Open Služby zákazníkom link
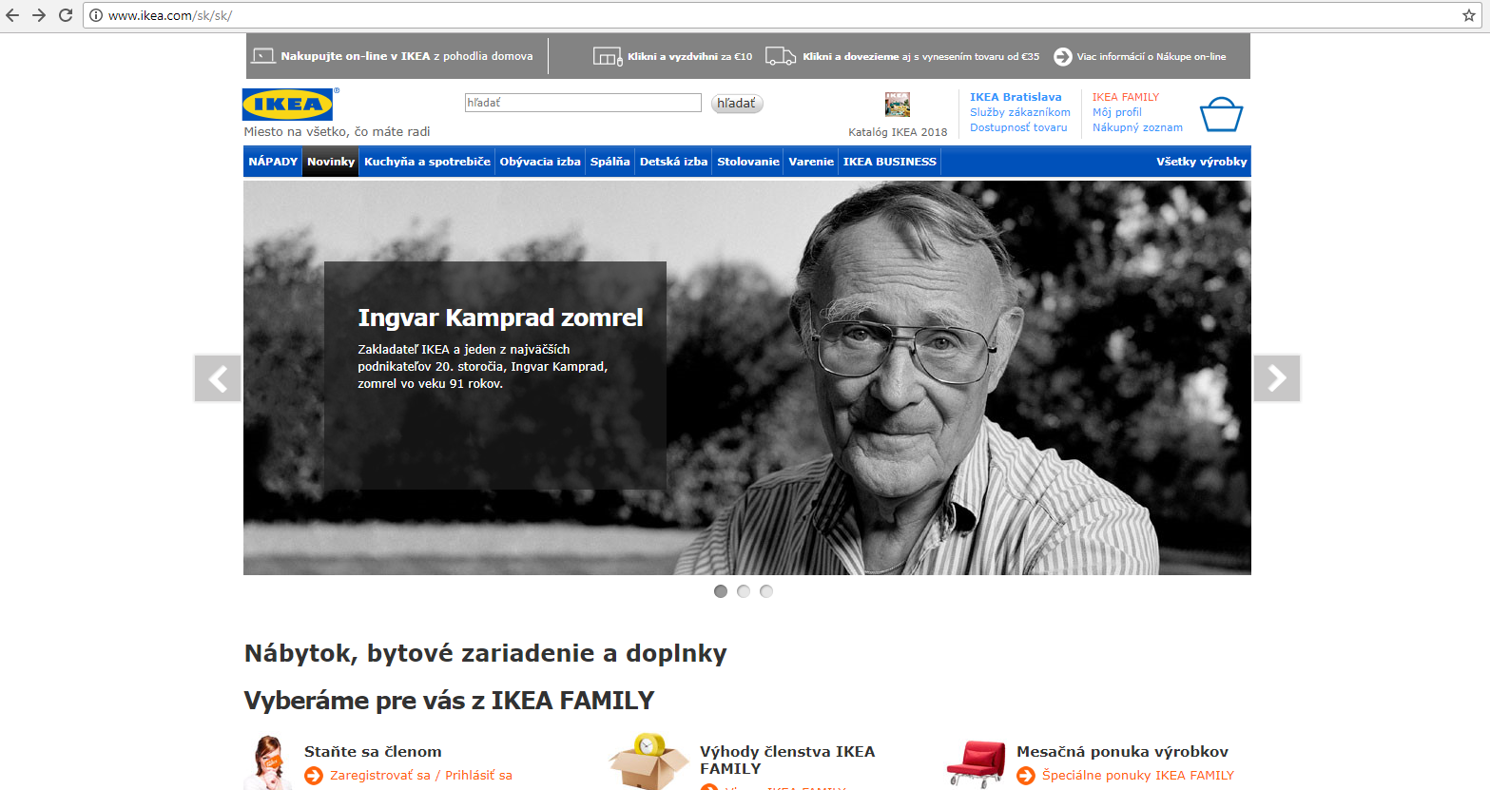 (1020, 112)
